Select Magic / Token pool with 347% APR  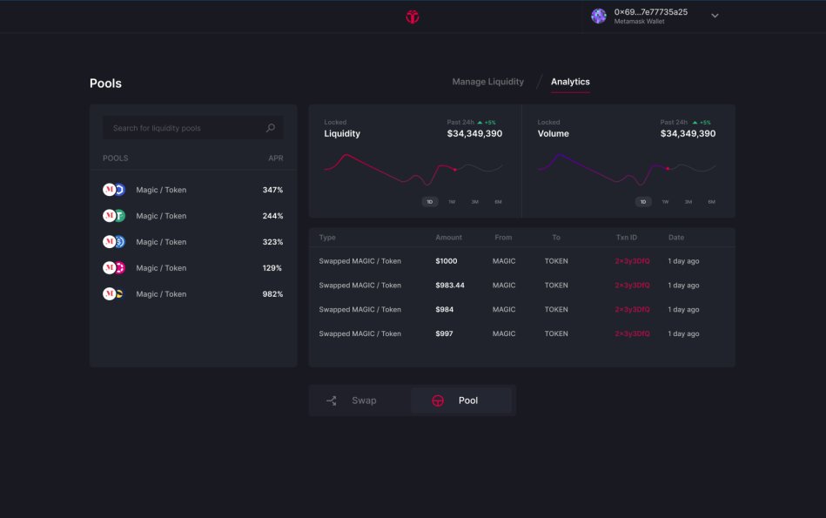pyautogui.click(x=193, y=190)
